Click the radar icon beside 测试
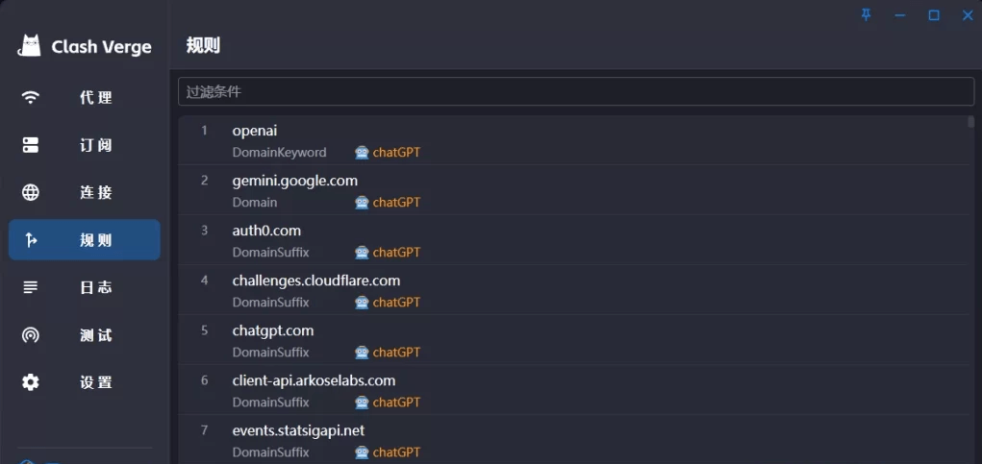Screen dimensions: 982x464 click(30, 335)
